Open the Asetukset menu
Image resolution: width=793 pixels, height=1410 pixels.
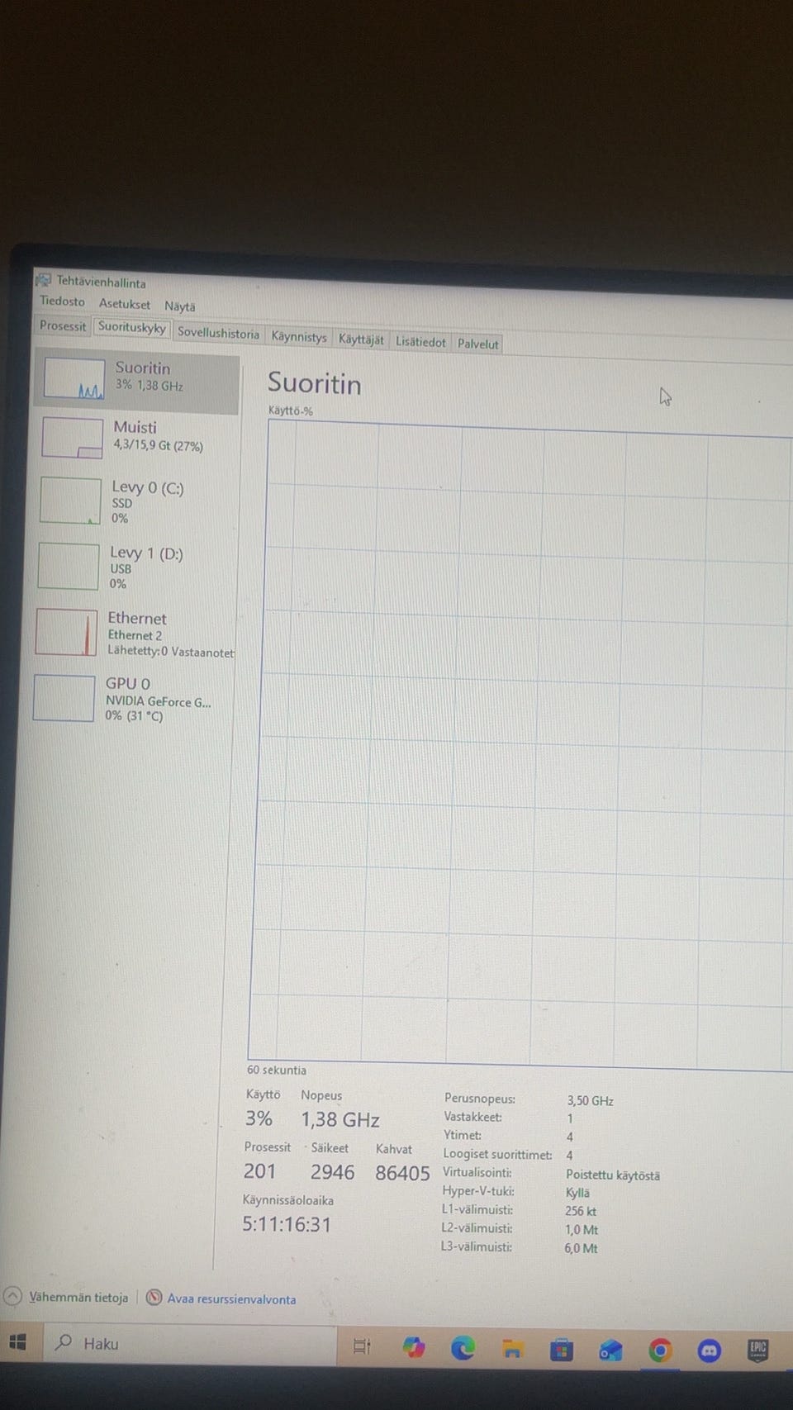(x=125, y=304)
